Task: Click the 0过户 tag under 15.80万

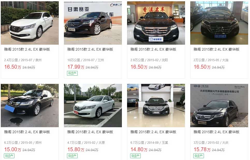Action: (x=72, y=156)
